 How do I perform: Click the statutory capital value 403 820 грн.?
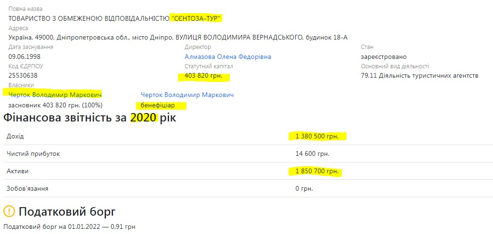[203, 75]
